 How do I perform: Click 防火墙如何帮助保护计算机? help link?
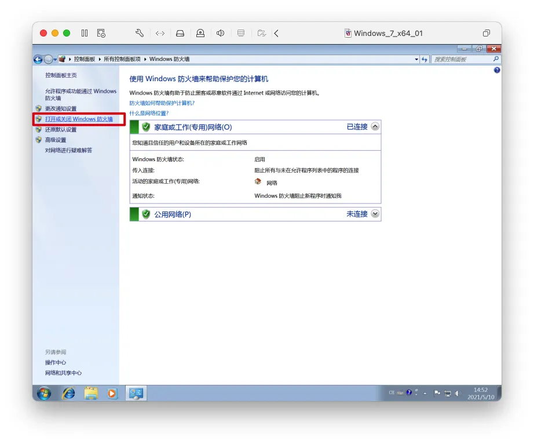click(x=162, y=103)
